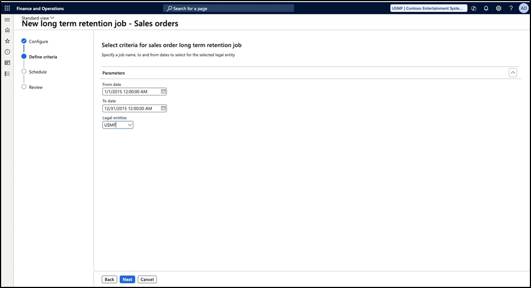
Task: Go to the Configure wizard step
Action: [38, 42]
